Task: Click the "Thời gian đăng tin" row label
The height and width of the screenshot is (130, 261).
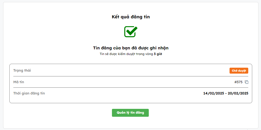Action: (29, 93)
